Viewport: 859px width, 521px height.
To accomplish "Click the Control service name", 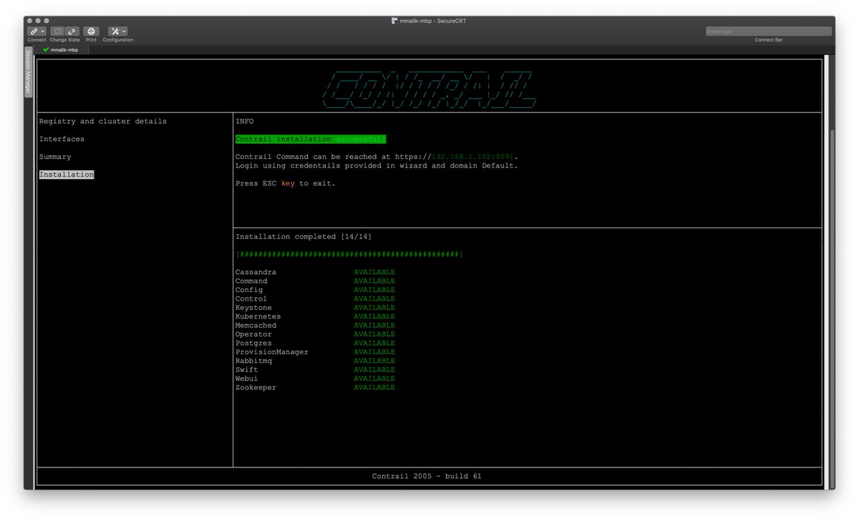I will point(251,299).
